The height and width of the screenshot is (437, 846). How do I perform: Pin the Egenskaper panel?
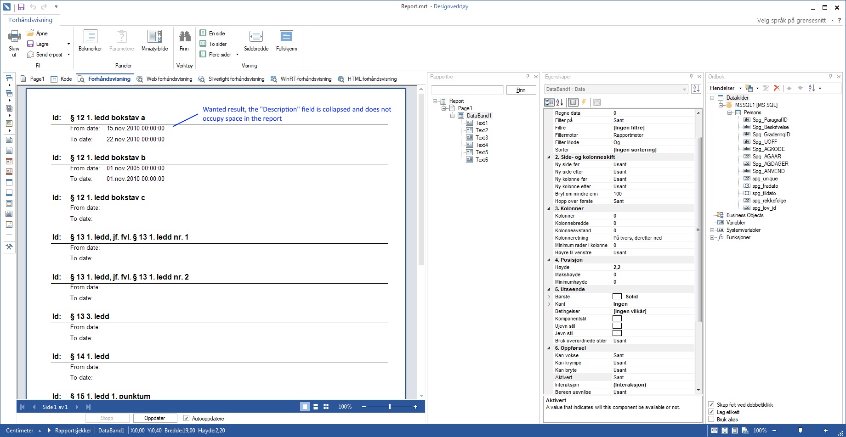pyautogui.click(x=691, y=77)
